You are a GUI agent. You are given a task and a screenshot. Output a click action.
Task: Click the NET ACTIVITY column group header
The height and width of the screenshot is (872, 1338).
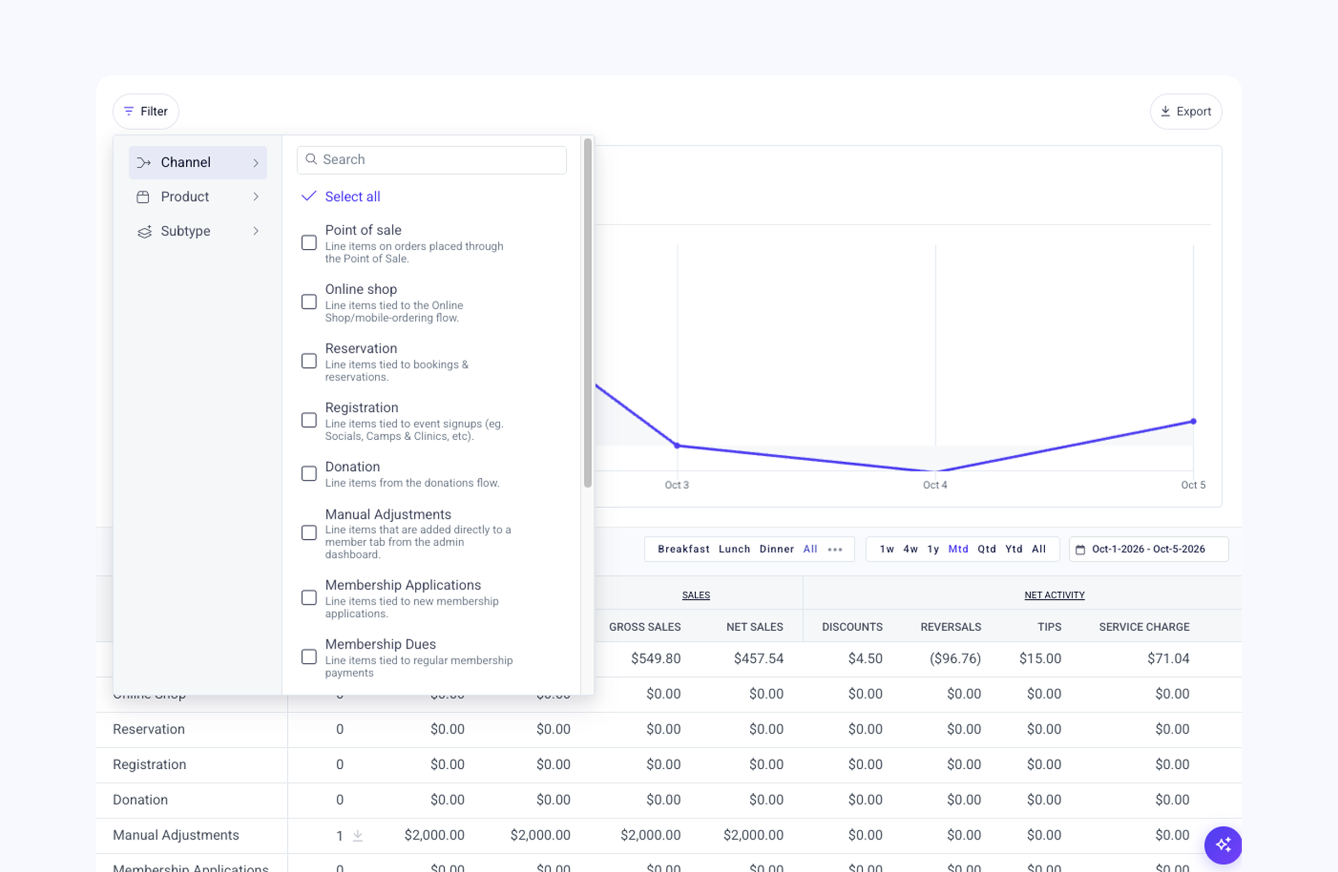[x=1054, y=595]
